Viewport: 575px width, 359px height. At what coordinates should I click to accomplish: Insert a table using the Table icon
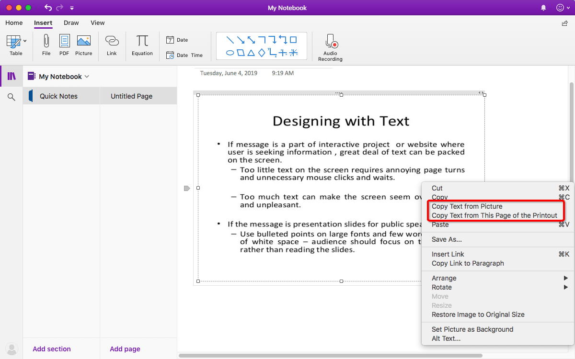click(x=14, y=41)
